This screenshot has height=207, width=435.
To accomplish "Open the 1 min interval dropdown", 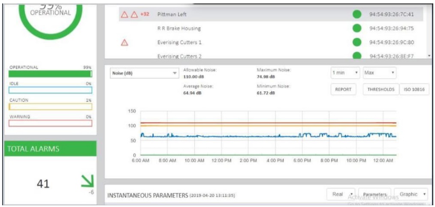I will [345, 73].
